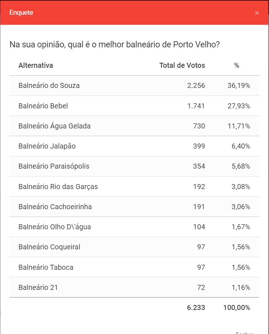Image resolution: width=269 pixels, height=334 pixels.
Task: Select the Balneário Água Gelada row
Action: (x=54, y=126)
